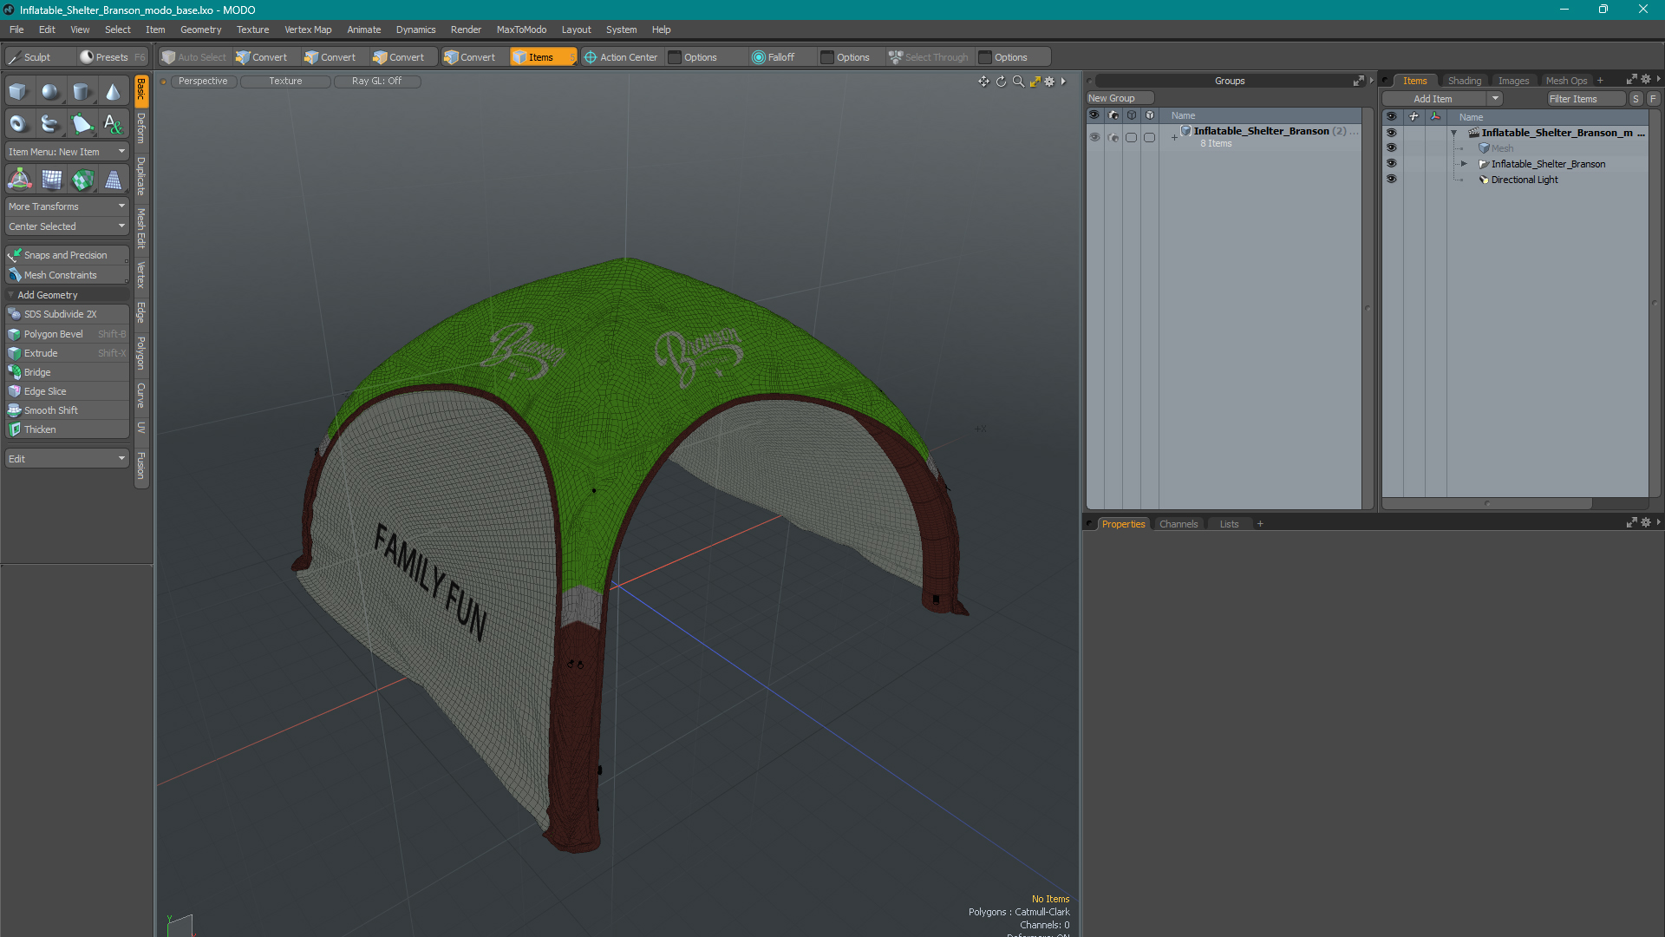The width and height of the screenshot is (1665, 937).
Task: Open the Vertex Map menu
Action: [x=308, y=29]
